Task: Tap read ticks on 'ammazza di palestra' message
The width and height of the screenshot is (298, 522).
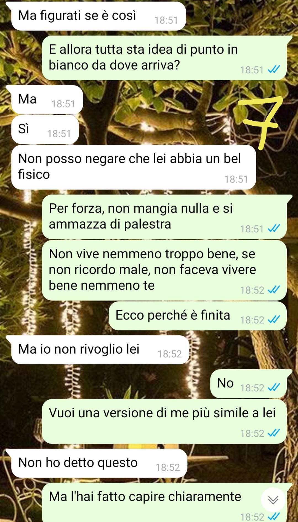Action: coord(274,228)
